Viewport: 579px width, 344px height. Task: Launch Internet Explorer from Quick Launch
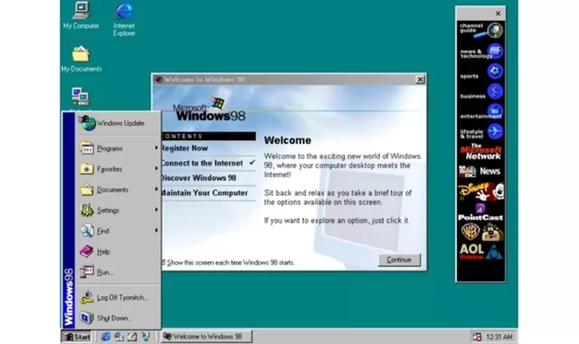[x=106, y=337]
